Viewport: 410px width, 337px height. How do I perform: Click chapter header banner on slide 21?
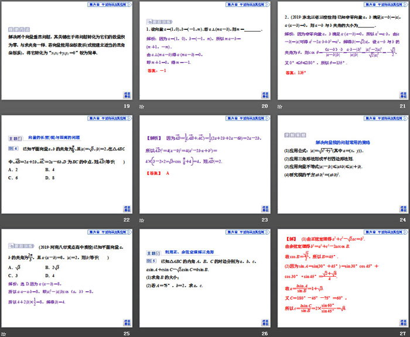385,5
